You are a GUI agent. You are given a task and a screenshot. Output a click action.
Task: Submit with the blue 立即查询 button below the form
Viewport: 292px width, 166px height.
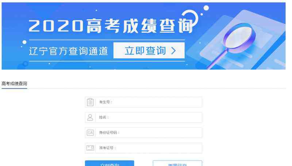[109, 163]
